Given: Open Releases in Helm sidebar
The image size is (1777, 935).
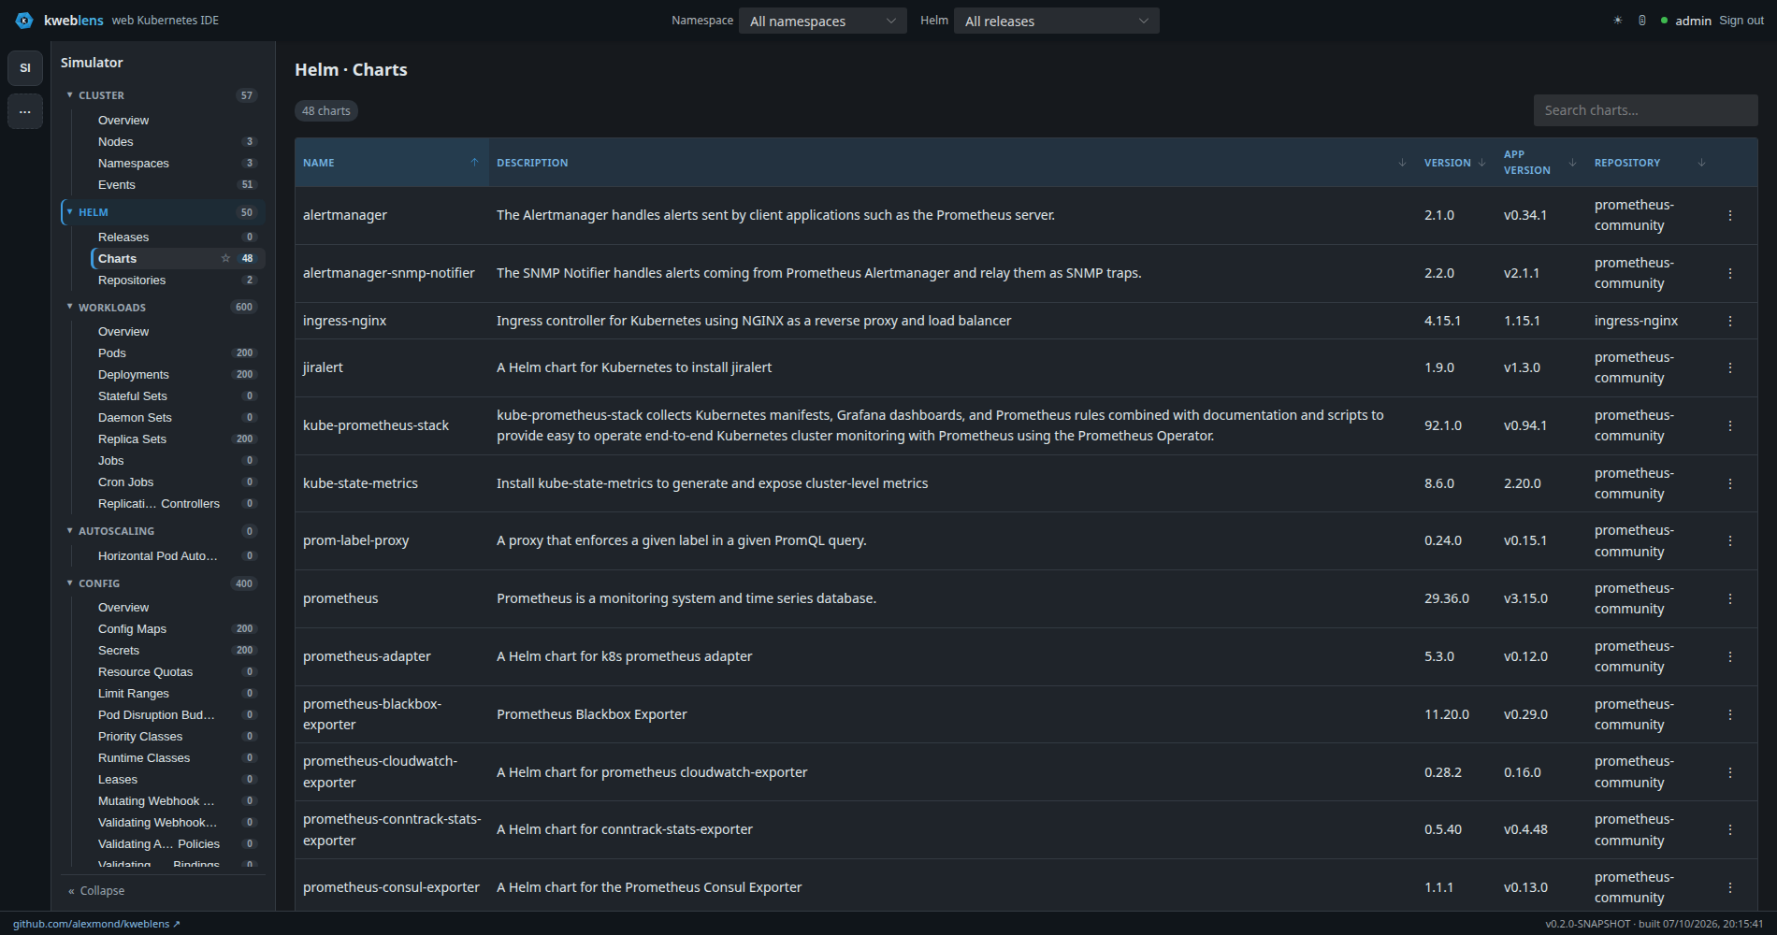Looking at the screenshot, I should pos(177,237).
